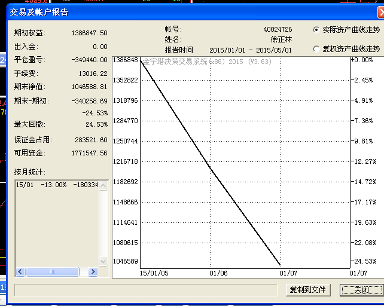The height and width of the screenshot is (306, 384).
Task: Click the 期初权益 value 1386847.50
Action: (89, 33)
